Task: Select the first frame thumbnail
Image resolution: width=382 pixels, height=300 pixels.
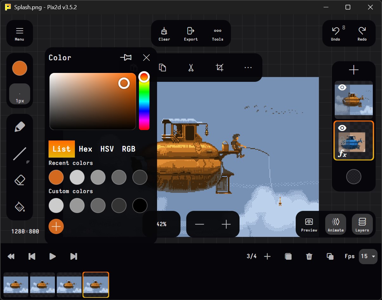Action: (x=16, y=285)
